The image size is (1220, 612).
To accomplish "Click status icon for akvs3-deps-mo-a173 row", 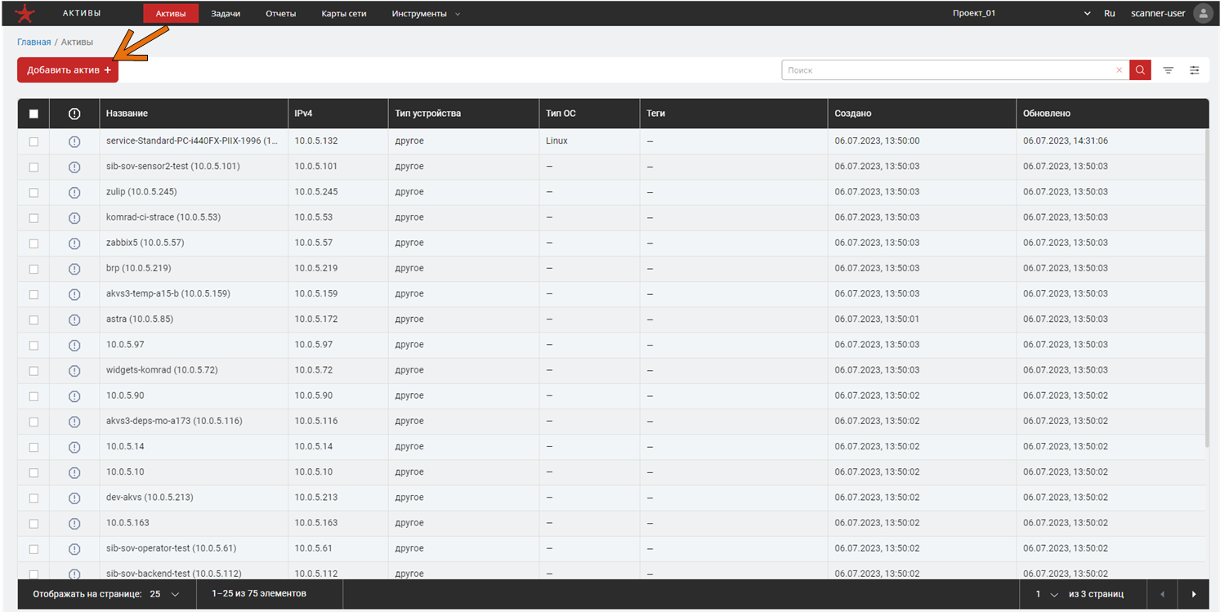I will [x=74, y=422].
